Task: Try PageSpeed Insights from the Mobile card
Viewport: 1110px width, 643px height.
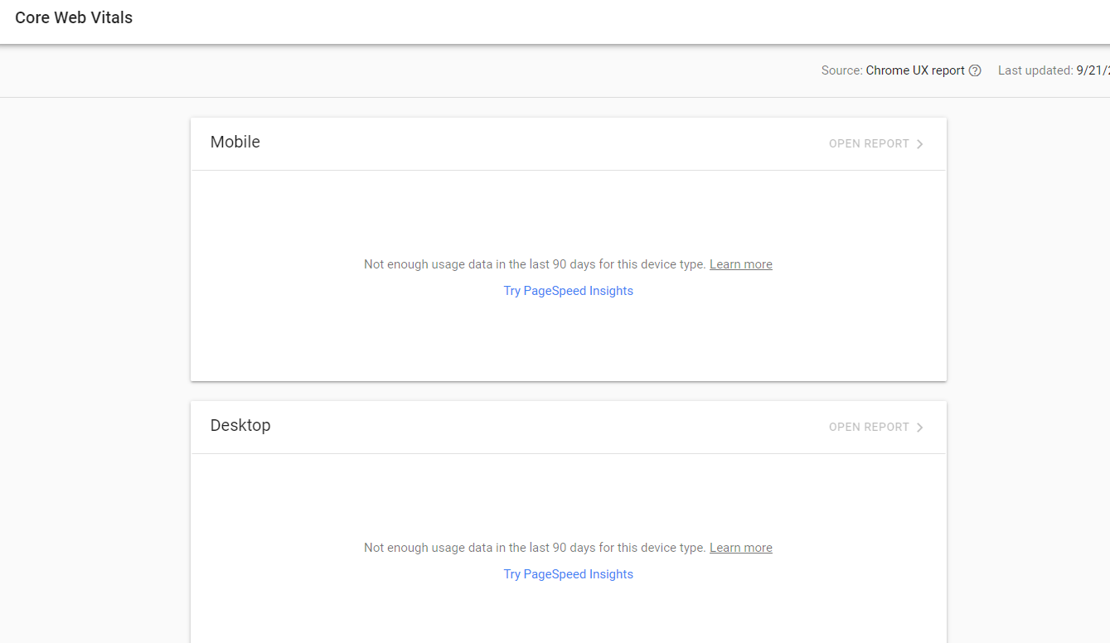Action: (568, 291)
